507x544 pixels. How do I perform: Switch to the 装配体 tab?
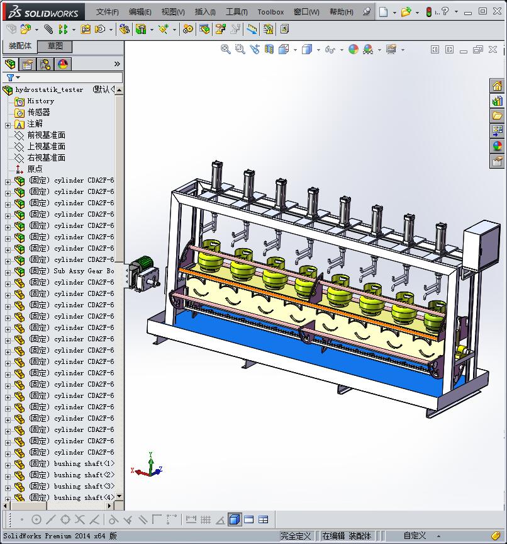click(x=20, y=46)
